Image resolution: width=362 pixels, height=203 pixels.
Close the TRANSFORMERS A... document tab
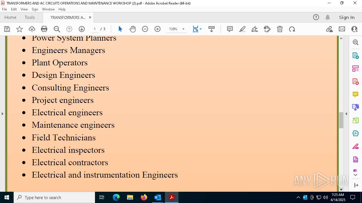tap(90, 17)
